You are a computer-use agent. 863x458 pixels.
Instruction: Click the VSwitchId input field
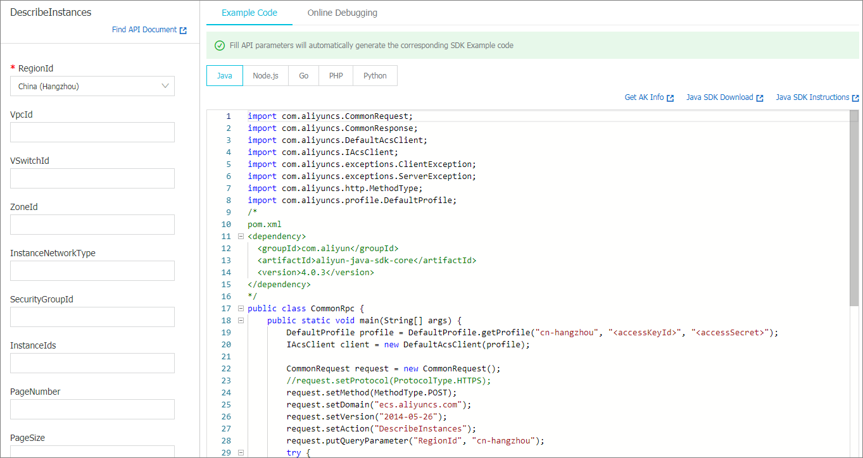coord(92,178)
